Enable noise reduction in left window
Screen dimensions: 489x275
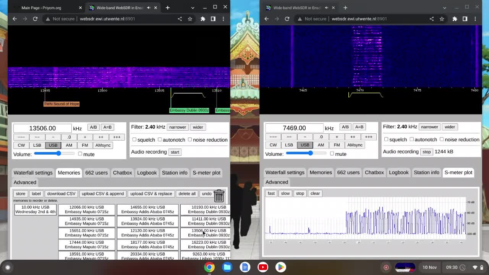[x=190, y=139]
